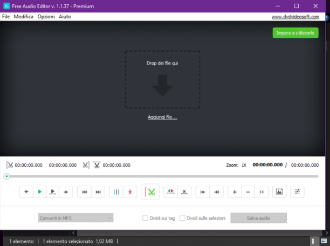Click the Zoom: 1X label text
This screenshot has width=330, height=246.
(236, 165)
